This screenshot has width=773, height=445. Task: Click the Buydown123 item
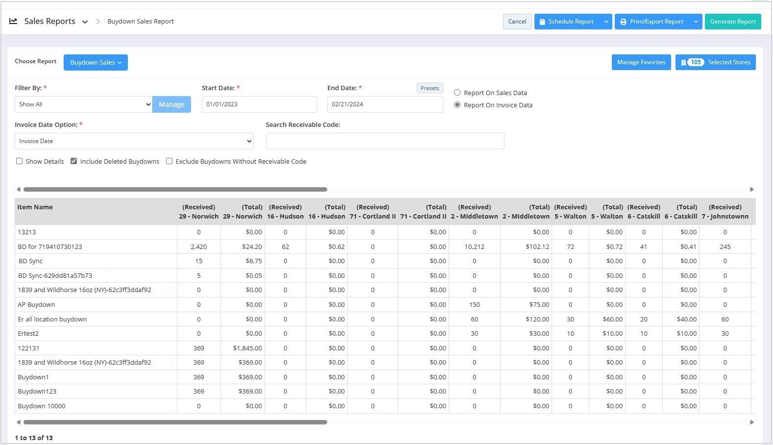[x=37, y=392]
